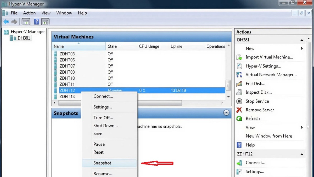Choose Settings... from the context menu
Image resolution: width=314 pixels, height=177 pixels.
click(109, 107)
